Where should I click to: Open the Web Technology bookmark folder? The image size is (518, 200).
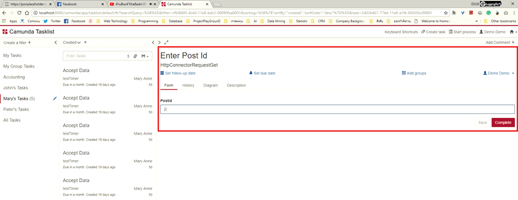click(112, 21)
